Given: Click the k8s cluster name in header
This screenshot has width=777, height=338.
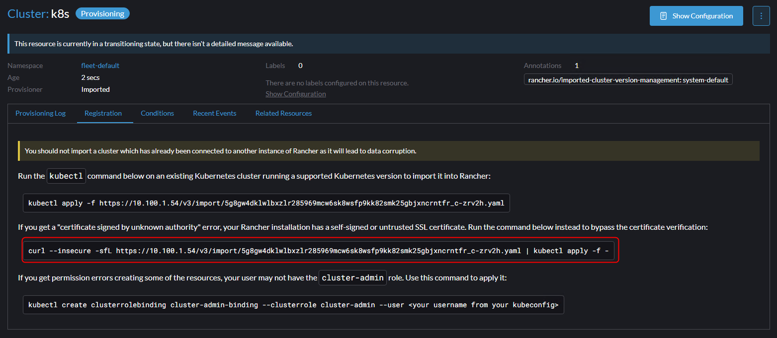Looking at the screenshot, I should point(60,14).
